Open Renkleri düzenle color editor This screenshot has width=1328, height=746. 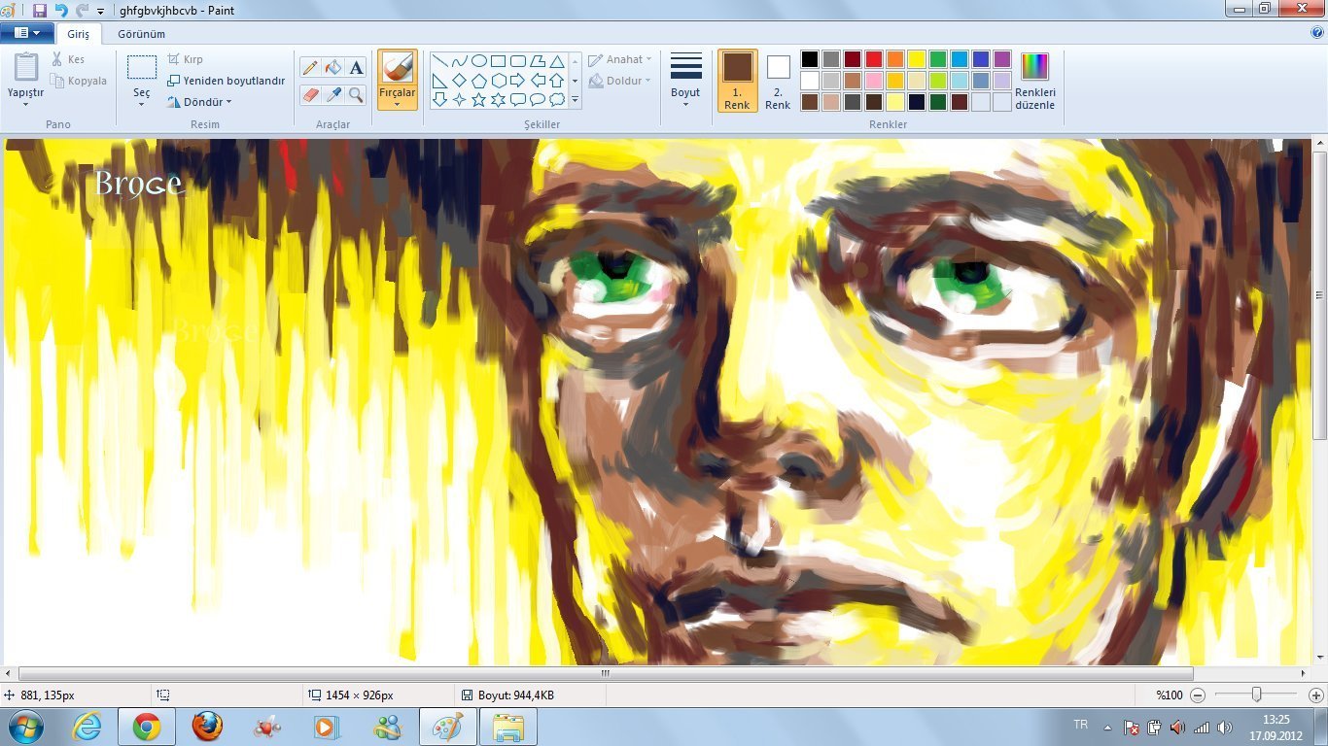click(1034, 81)
